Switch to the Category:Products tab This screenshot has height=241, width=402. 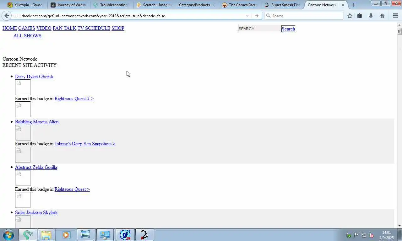[197, 5]
